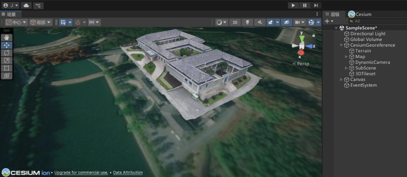407x177 pixels.
Task: Select the Hand view tool
Action: tap(7, 38)
